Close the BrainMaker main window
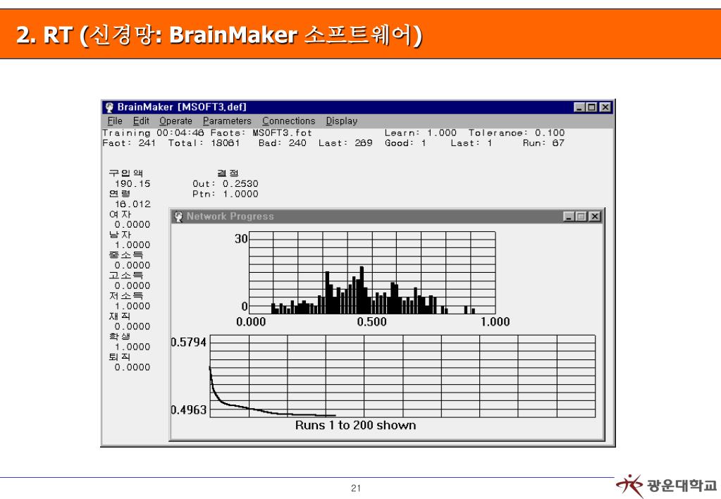The width and height of the screenshot is (721, 499). 605,107
